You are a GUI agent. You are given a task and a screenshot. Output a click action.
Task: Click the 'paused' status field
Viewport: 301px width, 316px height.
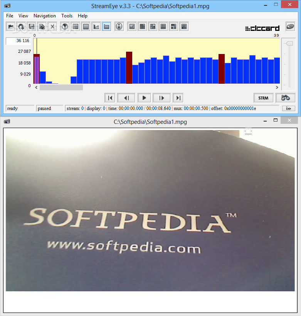[x=50, y=108]
